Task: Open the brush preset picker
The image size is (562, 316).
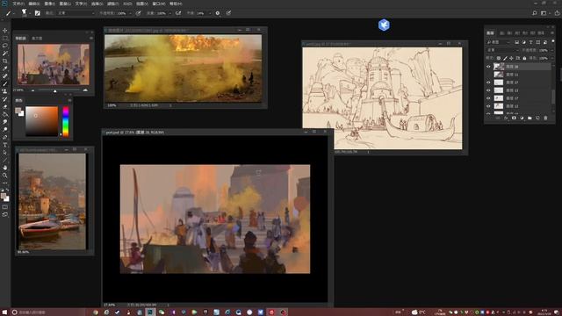Action: (25, 13)
